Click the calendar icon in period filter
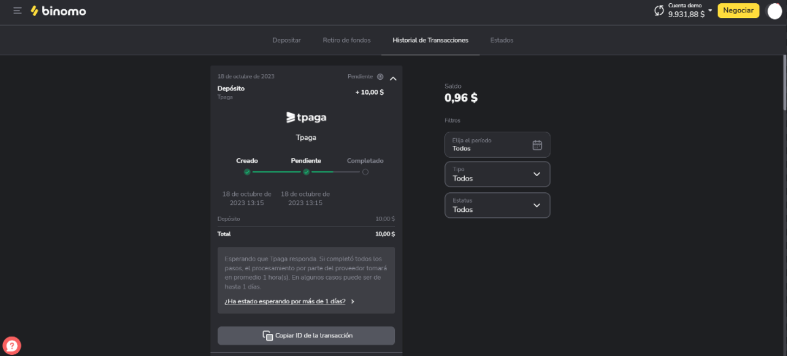The image size is (787, 356). click(x=537, y=145)
